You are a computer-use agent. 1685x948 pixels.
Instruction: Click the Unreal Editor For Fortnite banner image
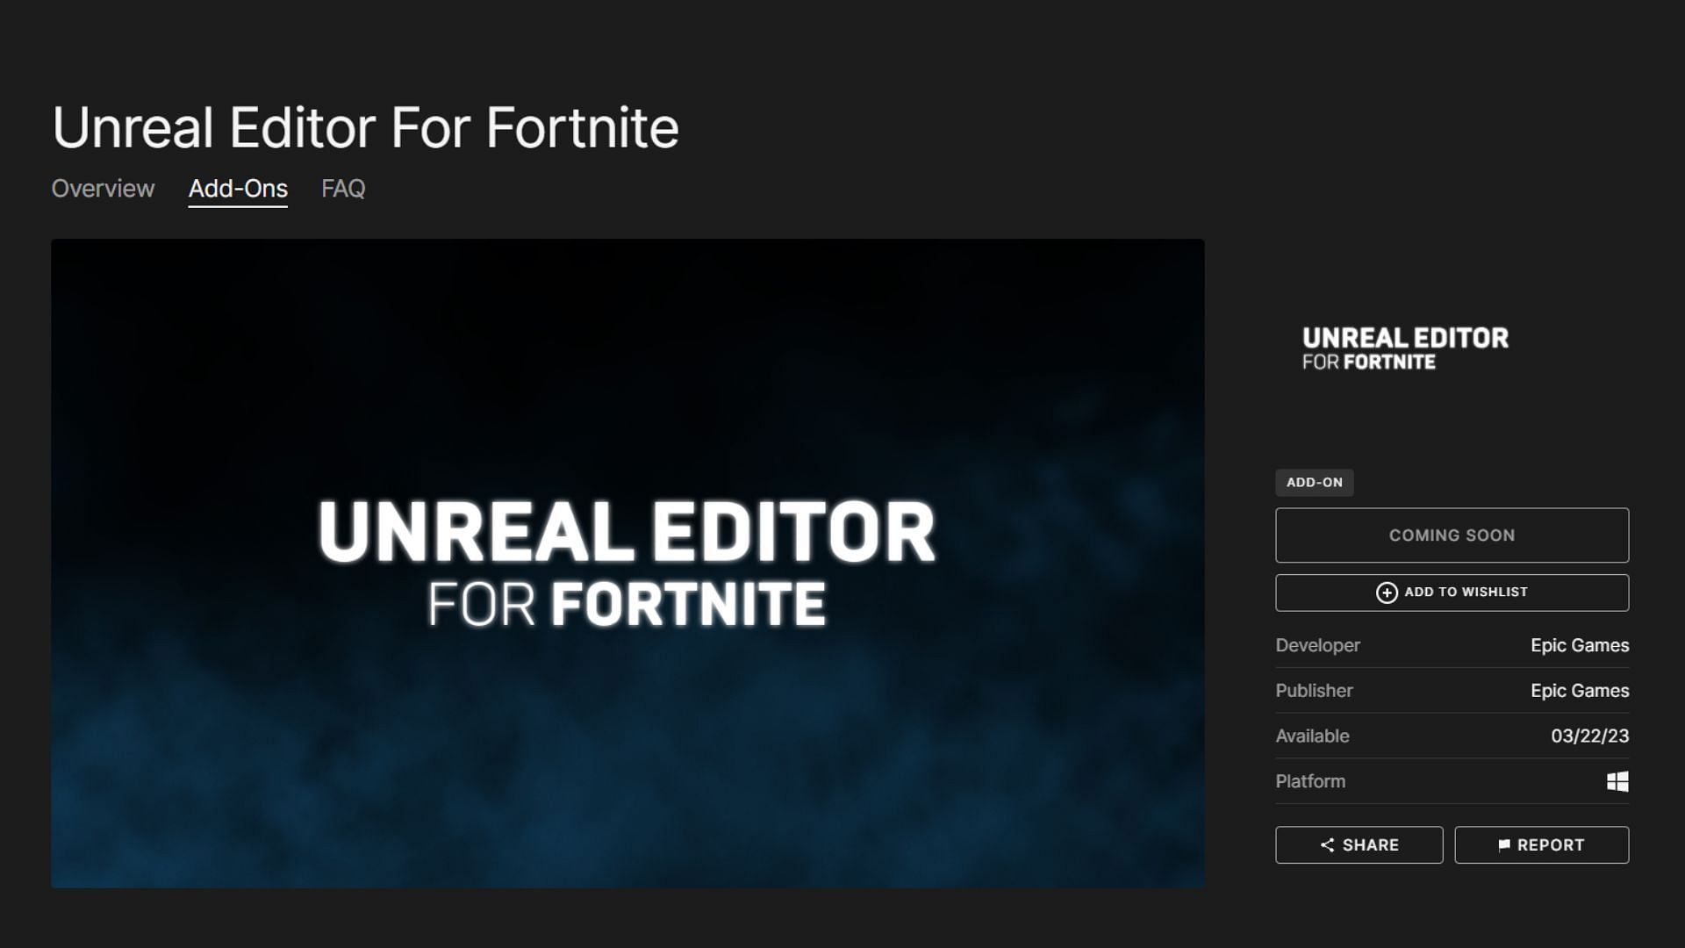(x=627, y=563)
